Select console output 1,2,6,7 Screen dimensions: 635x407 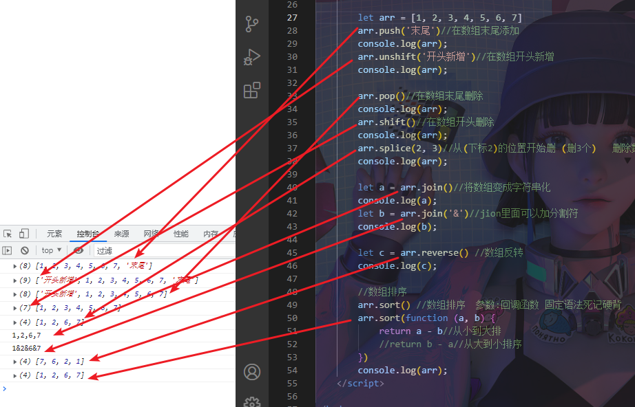[x=26, y=335]
